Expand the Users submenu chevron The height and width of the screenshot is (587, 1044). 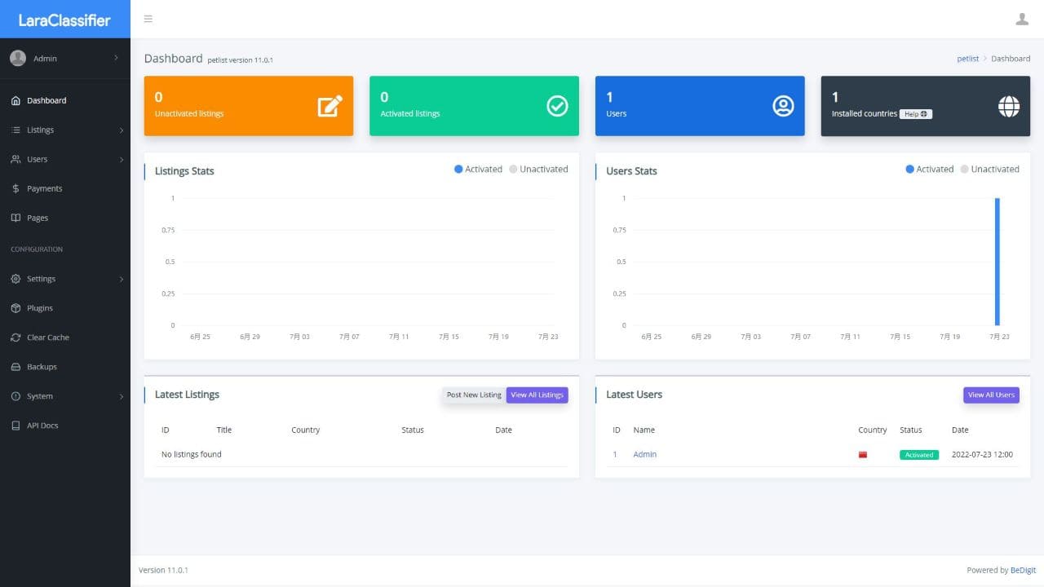point(122,160)
